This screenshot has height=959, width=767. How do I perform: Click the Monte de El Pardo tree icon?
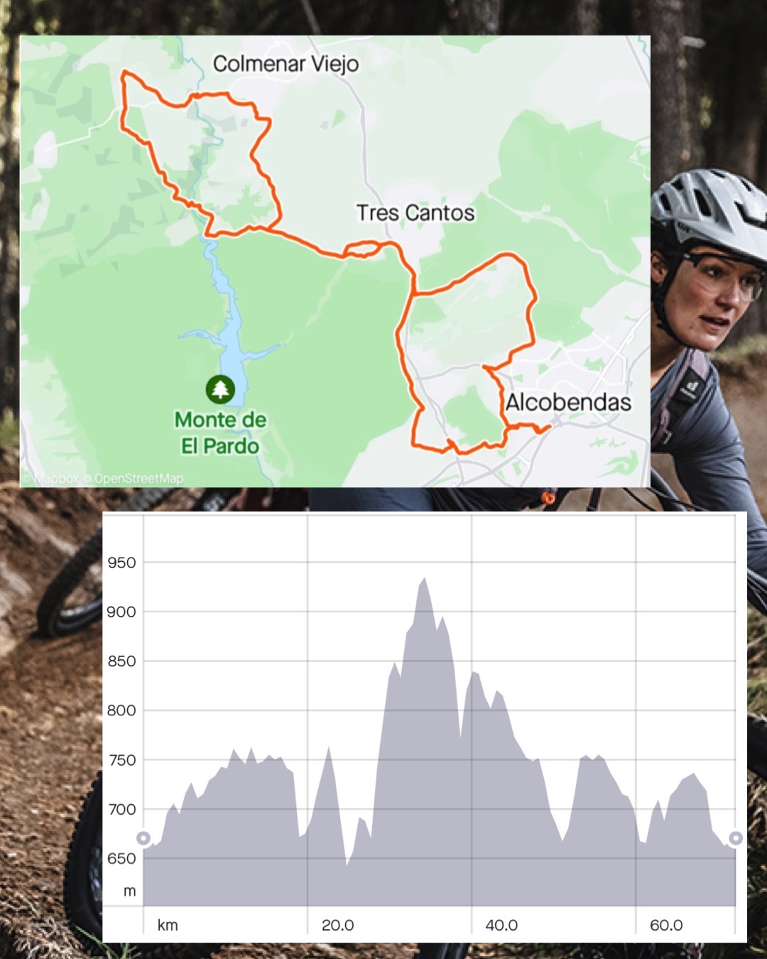pos(220,389)
